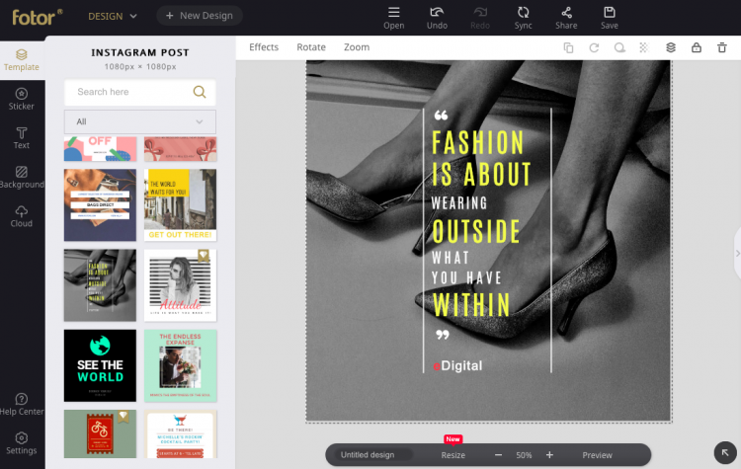
Task: Toggle the lock icon in toolbar
Action: [697, 47]
